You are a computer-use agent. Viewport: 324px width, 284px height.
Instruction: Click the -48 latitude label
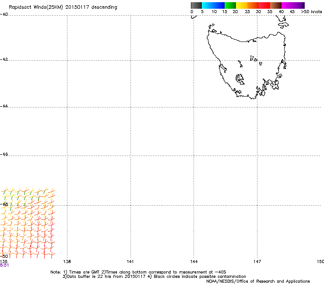coord(4,204)
